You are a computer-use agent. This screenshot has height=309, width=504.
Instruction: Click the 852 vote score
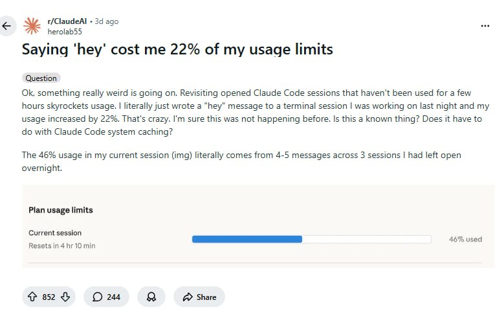49,297
